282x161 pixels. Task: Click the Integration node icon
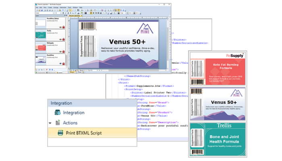pyautogui.click(x=58, y=113)
